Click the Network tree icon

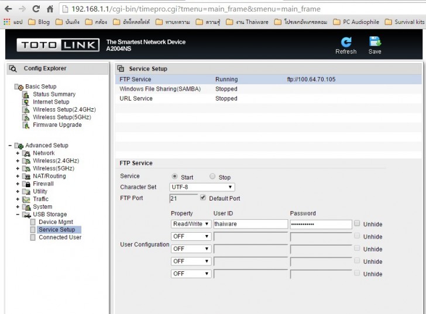coord(26,154)
